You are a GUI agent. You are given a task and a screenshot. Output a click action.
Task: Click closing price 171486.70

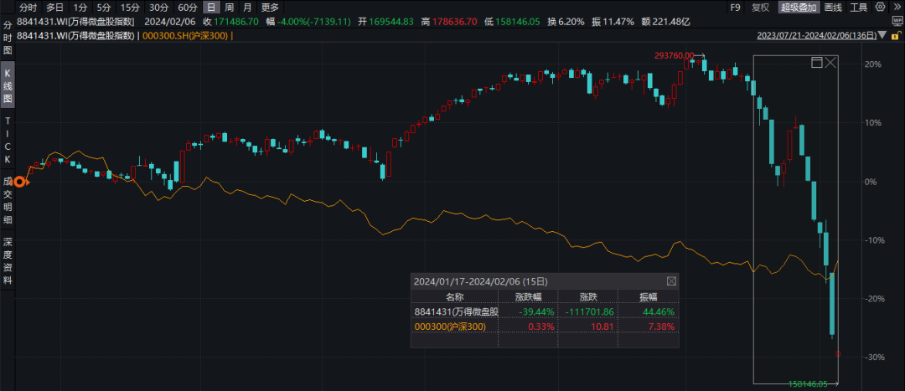point(236,22)
